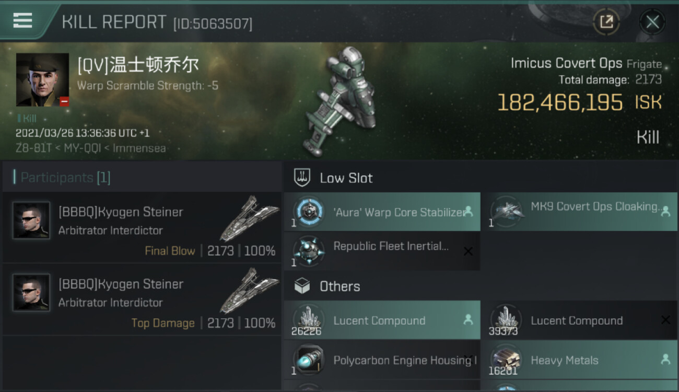The width and height of the screenshot is (679, 392).
Task: Click the share kill report icon
Action: [606, 22]
